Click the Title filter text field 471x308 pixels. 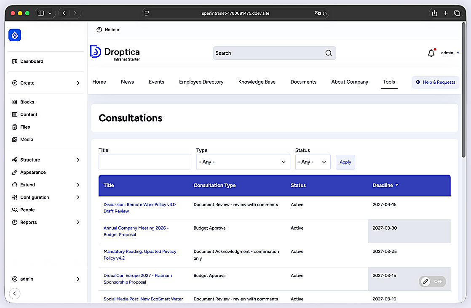(145, 162)
